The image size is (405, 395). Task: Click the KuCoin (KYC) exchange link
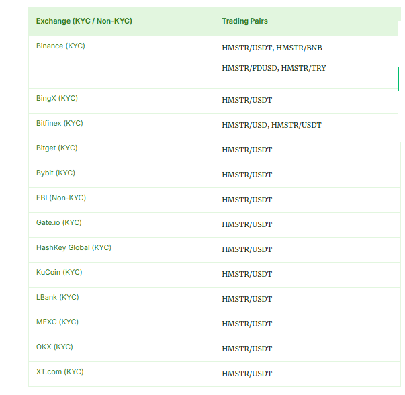pyautogui.click(x=59, y=273)
